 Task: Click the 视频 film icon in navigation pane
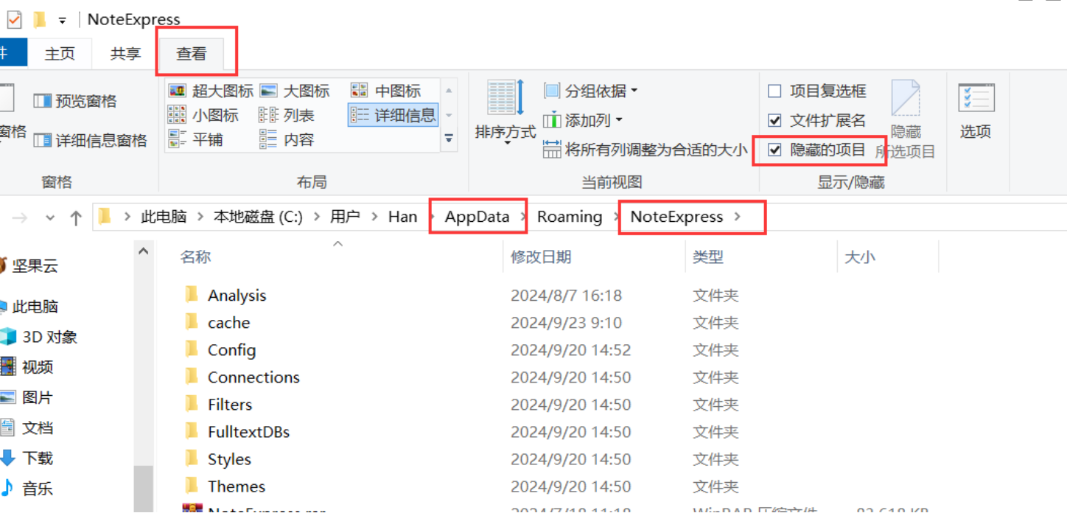click(x=8, y=367)
